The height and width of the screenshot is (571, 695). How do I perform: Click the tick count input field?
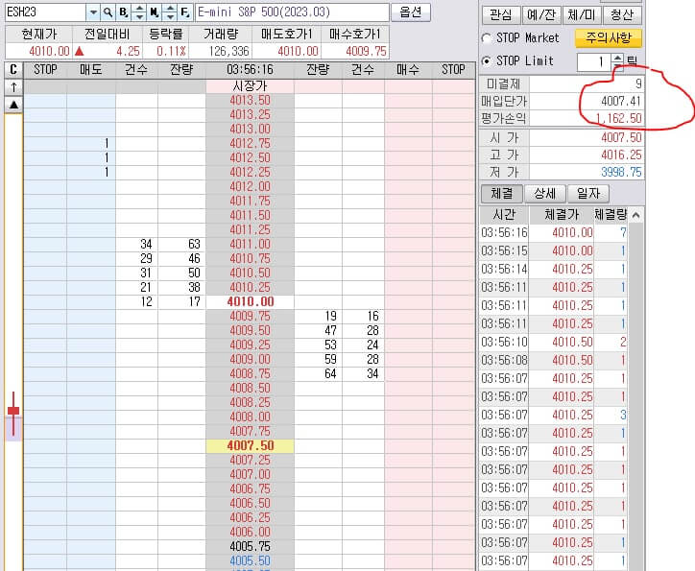tap(594, 61)
